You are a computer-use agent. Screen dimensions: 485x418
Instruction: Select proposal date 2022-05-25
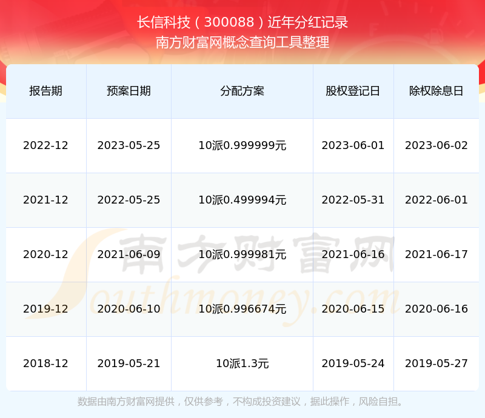click(x=129, y=200)
